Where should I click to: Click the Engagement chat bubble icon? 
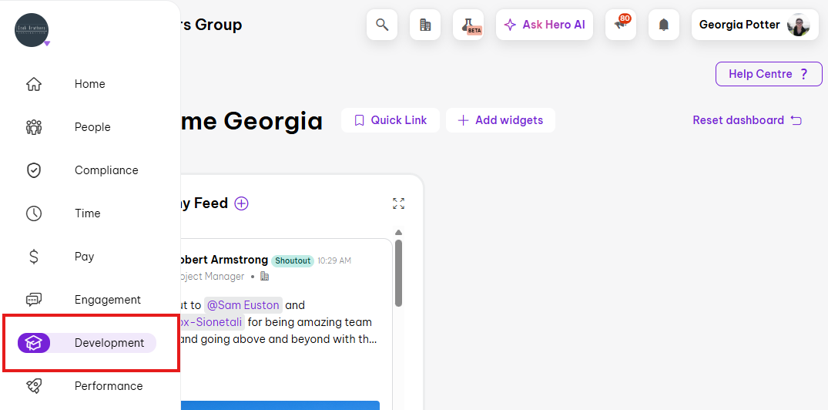pyautogui.click(x=34, y=300)
